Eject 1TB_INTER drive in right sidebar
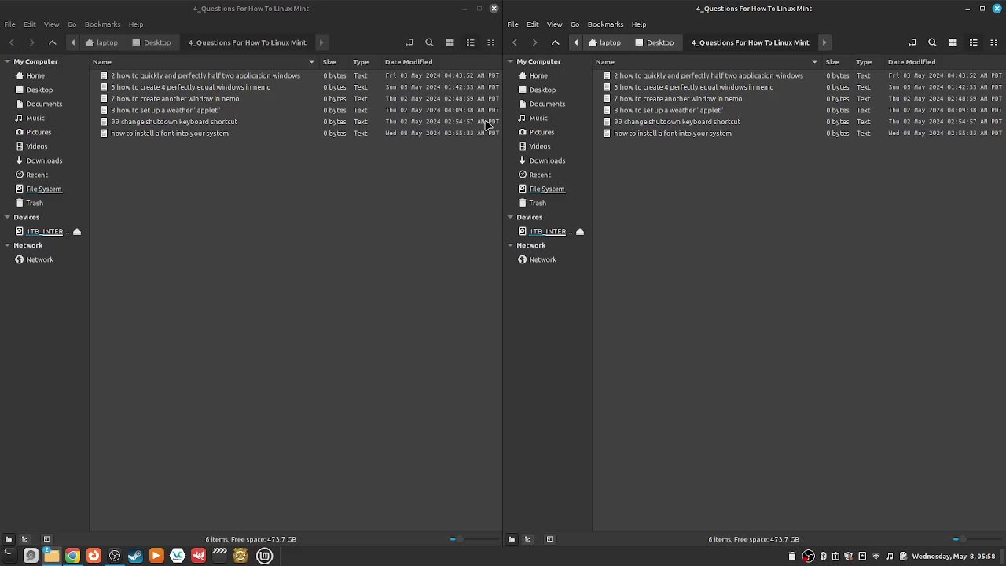This screenshot has height=566, width=1006. point(580,231)
